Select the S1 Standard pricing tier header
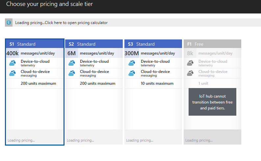The height and width of the screenshot is (161, 261). pyautogui.click(x=35, y=44)
